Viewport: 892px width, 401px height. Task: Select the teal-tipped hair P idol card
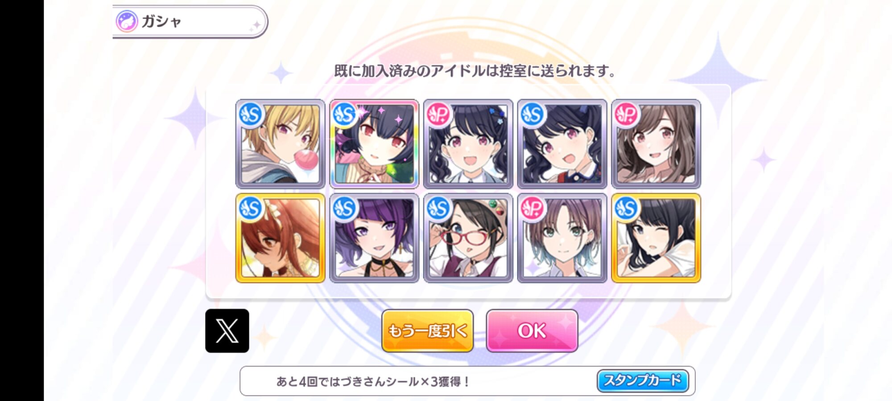click(562, 238)
